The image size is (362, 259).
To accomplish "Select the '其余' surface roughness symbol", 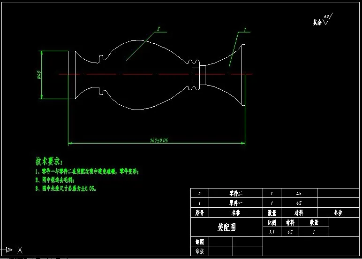I will click(x=323, y=19).
